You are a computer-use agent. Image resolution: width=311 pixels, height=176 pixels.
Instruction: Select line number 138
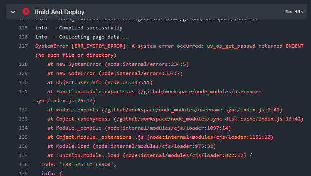(x=23, y=164)
